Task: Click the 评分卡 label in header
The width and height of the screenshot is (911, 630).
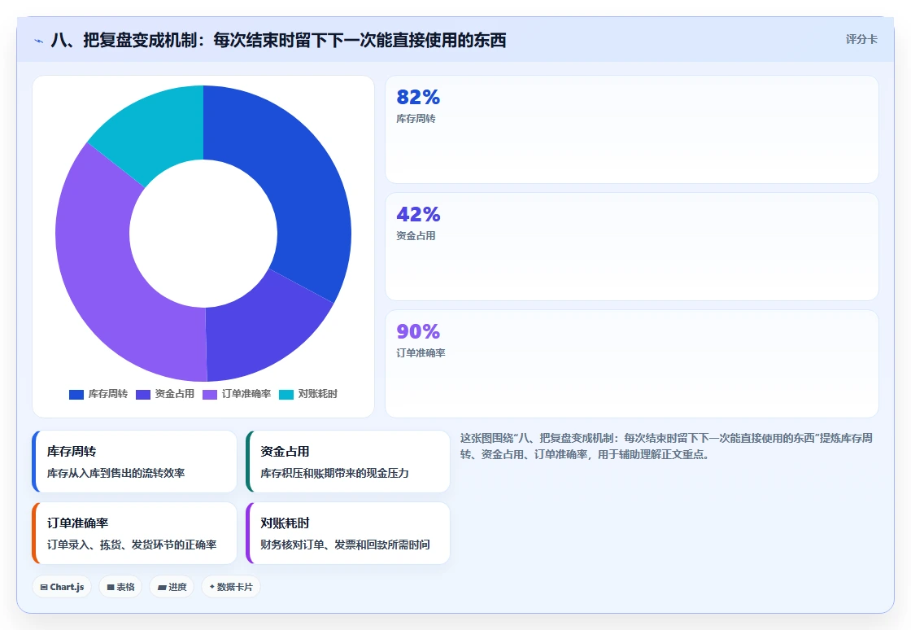Action: (x=861, y=40)
